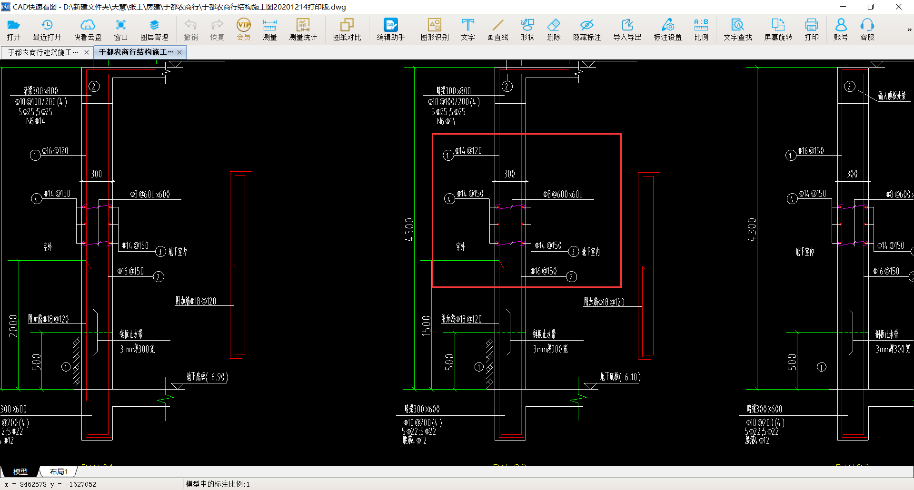The image size is (914, 490).
Task: Select the 模型 model tab
Action: pos(20,471)
